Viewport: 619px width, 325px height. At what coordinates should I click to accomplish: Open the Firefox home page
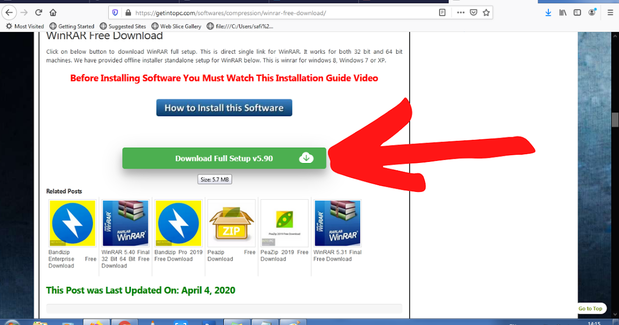pos(53,12)
